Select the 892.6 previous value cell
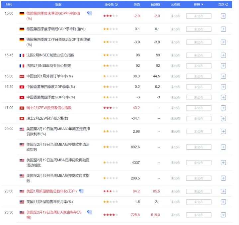 [x=135, y=147]
